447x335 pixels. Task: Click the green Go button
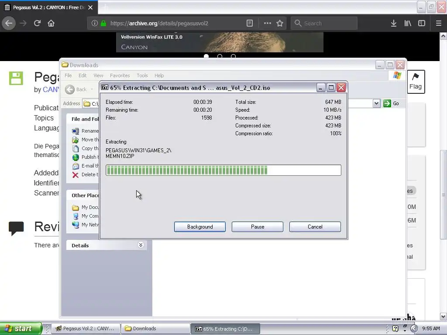click(391, 103)
